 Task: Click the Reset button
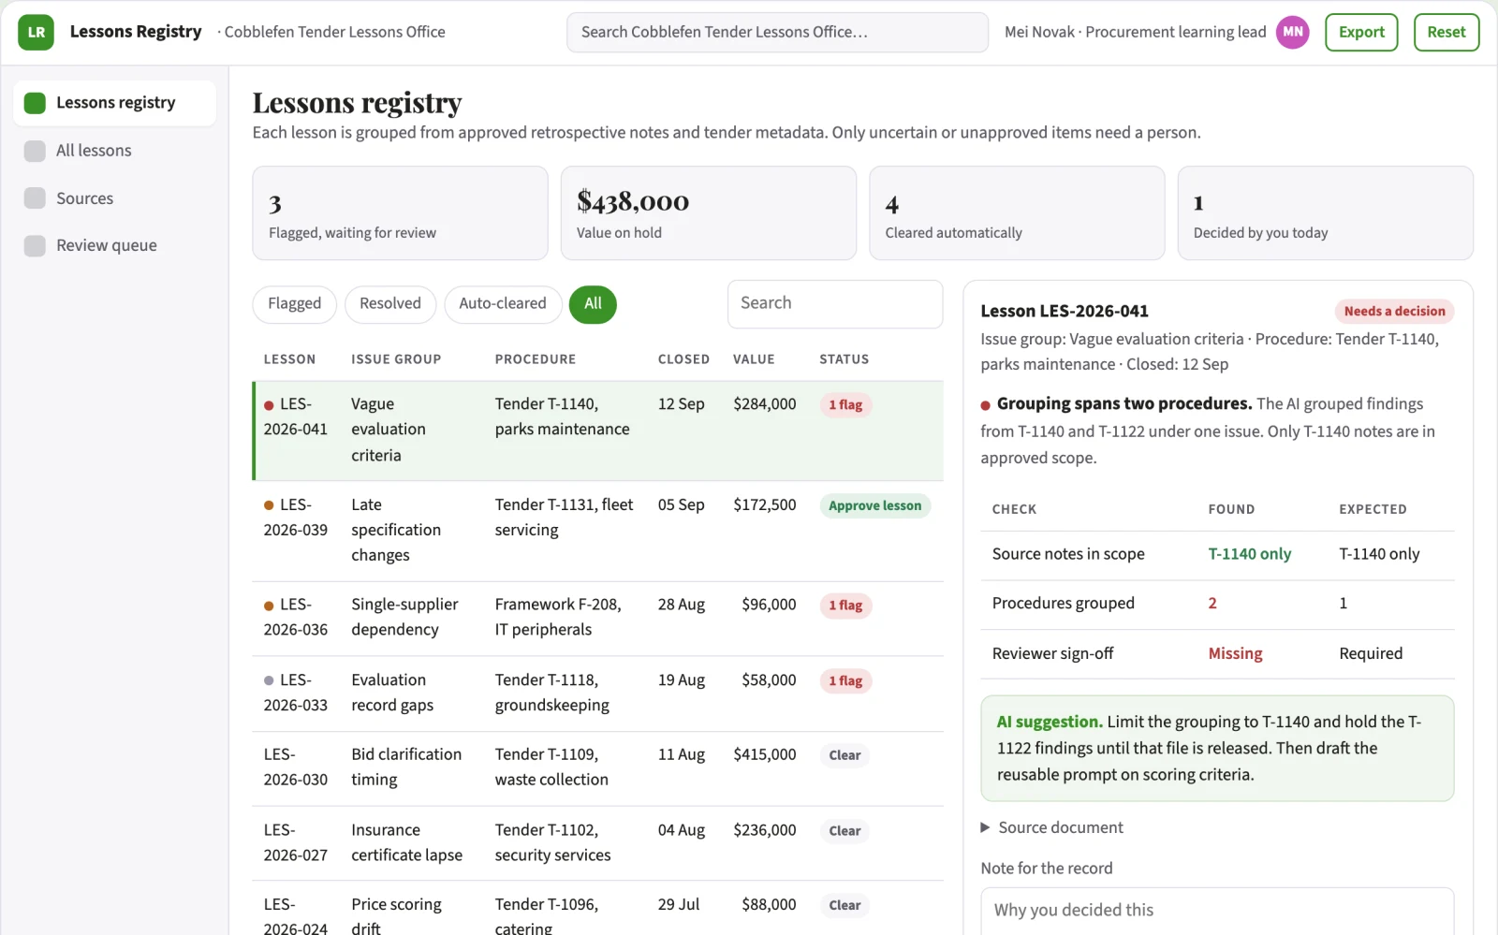[x=1447, y=32]
